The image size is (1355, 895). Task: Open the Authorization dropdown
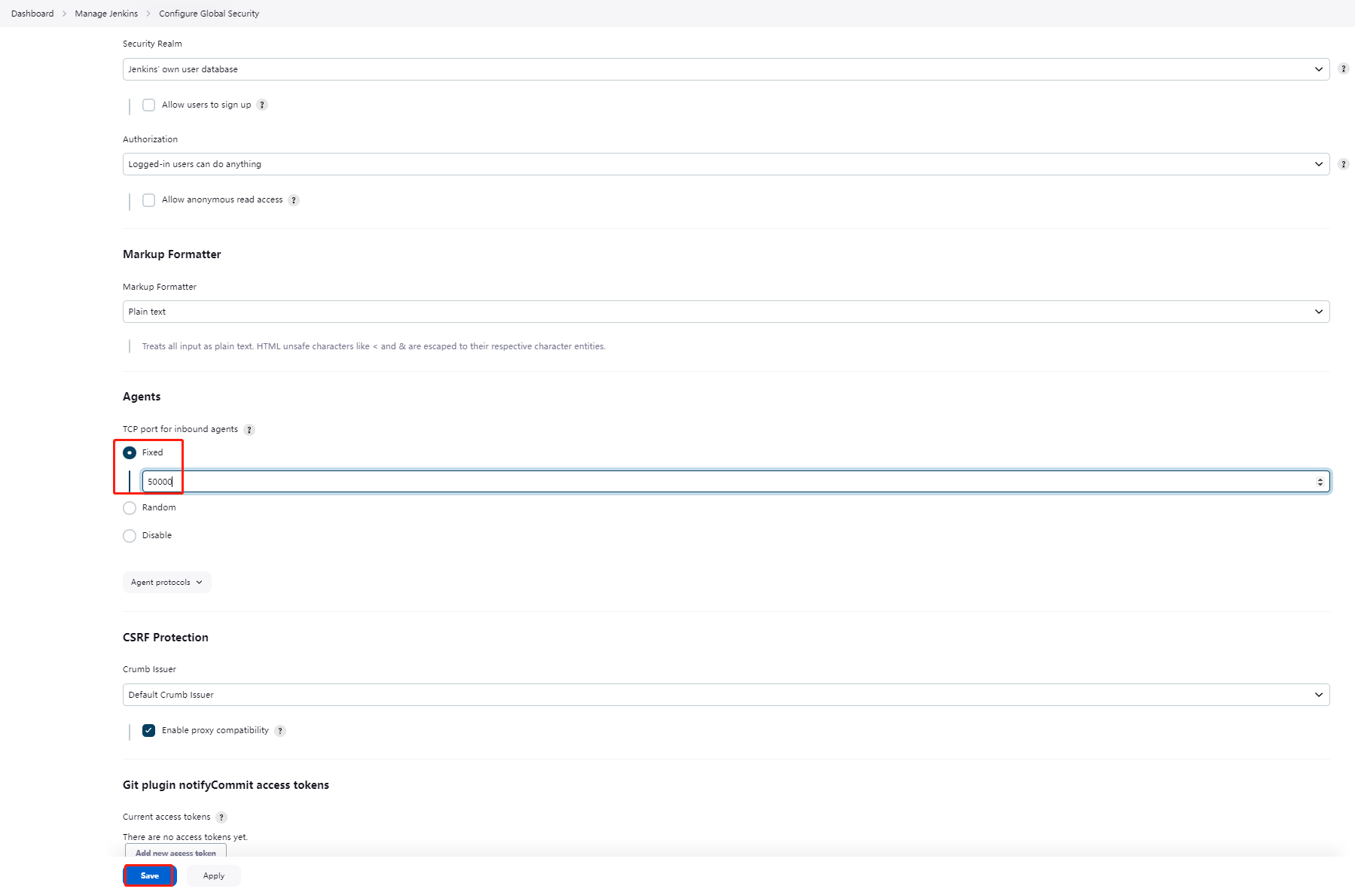[726, 164]
